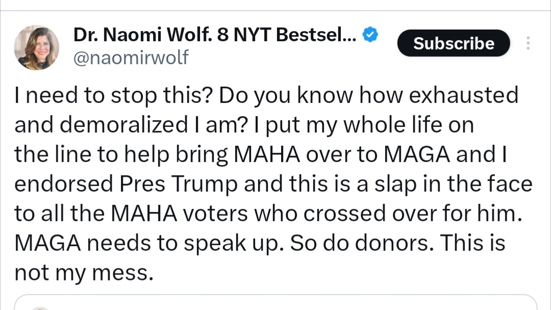Click the blue verified checkmark badge

coord(370,35)
